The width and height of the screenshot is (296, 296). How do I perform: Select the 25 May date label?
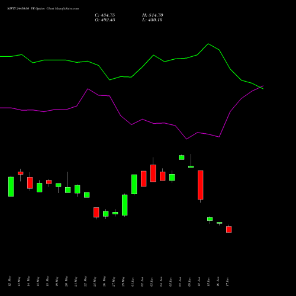pos(95,281)
